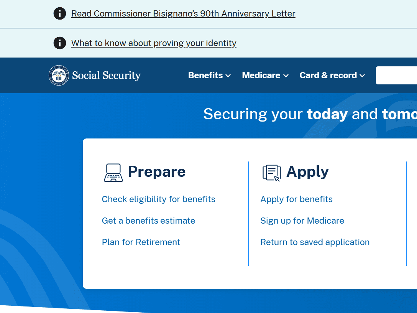
Task: Click the Apply section heading
Action: pyautogui.click(x=307, y=171)
